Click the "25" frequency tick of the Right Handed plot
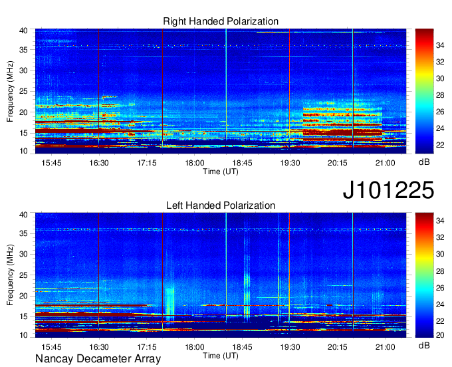 coord(23,91)
